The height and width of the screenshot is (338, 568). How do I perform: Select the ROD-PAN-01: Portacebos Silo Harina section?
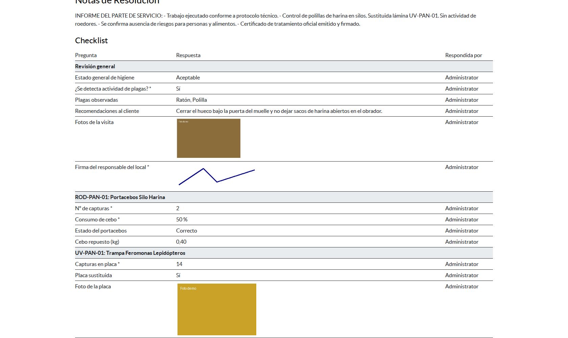pyautogui.click(x=284, y=197)
